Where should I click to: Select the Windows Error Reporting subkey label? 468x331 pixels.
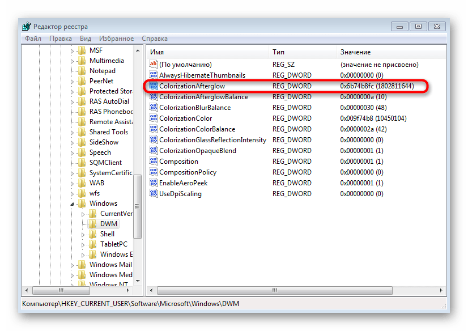[116, 254]
